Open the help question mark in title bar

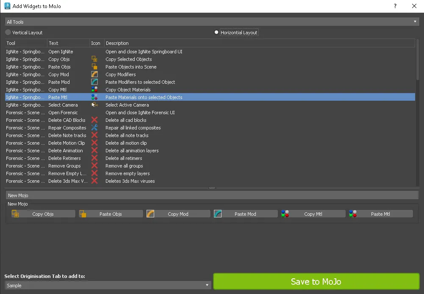[395, 6]
